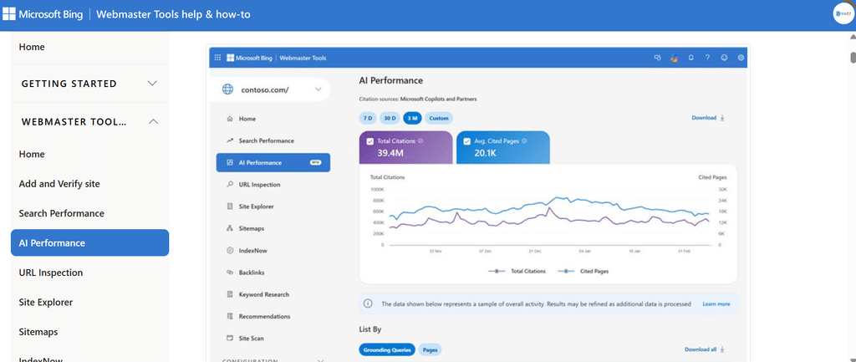Open Home under Webmaster Tools section
This screenshot has height=362, width=856.
coord(32,154)
